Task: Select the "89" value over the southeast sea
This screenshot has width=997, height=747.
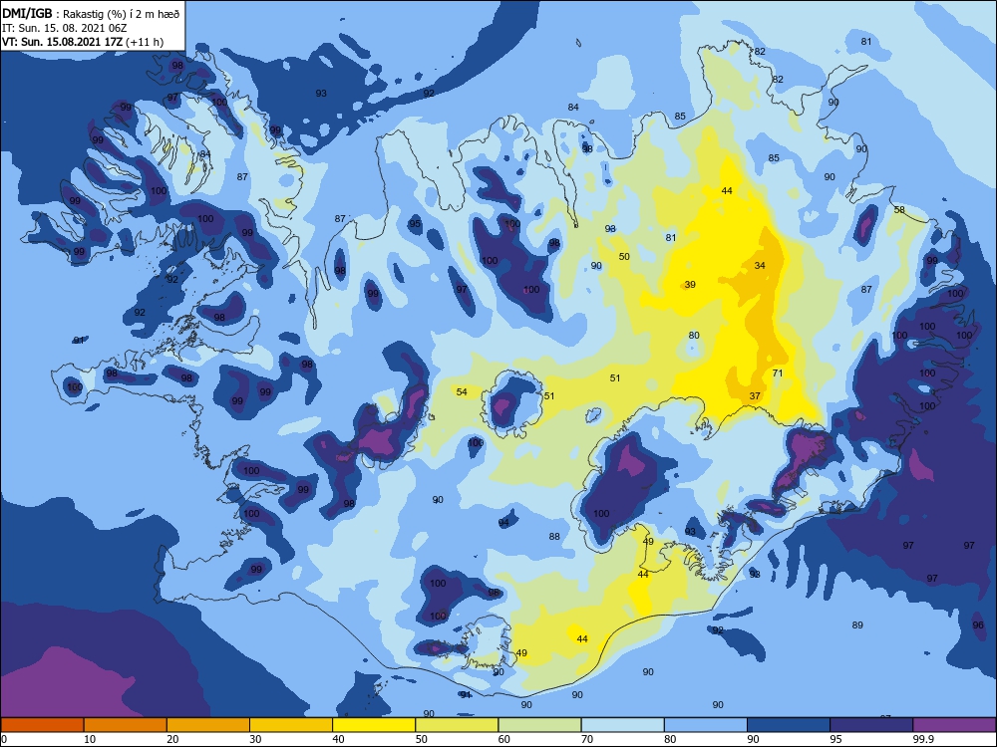Action: tap(857, 625)
